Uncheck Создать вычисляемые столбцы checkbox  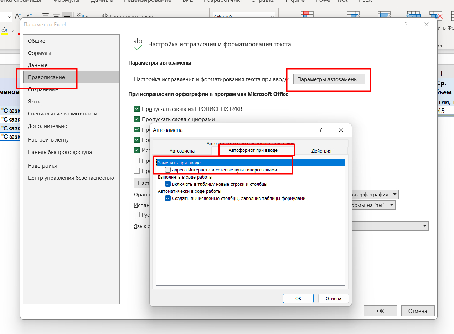pos(168,198)
